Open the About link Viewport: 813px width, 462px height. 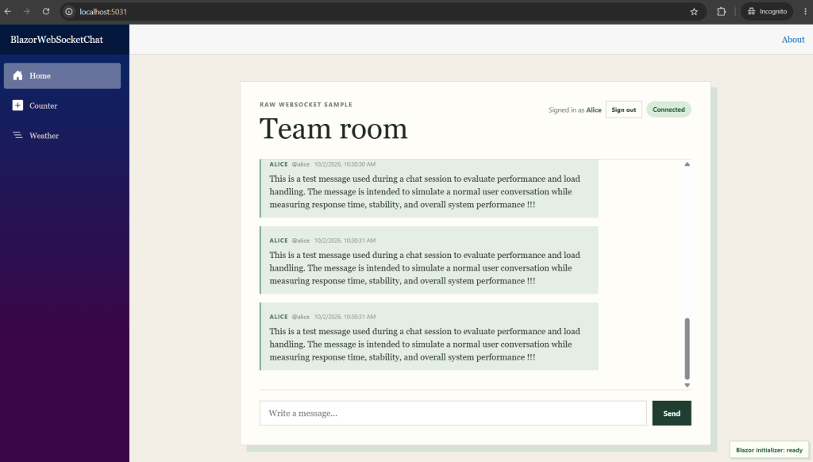pyautogui.click(x=793, y=40)
